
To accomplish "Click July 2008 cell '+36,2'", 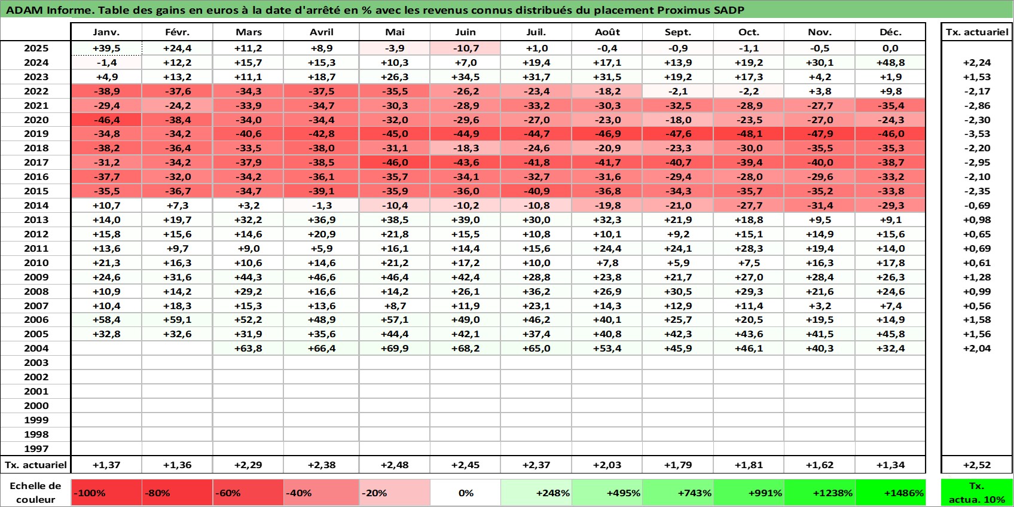I will click(536, 292).
